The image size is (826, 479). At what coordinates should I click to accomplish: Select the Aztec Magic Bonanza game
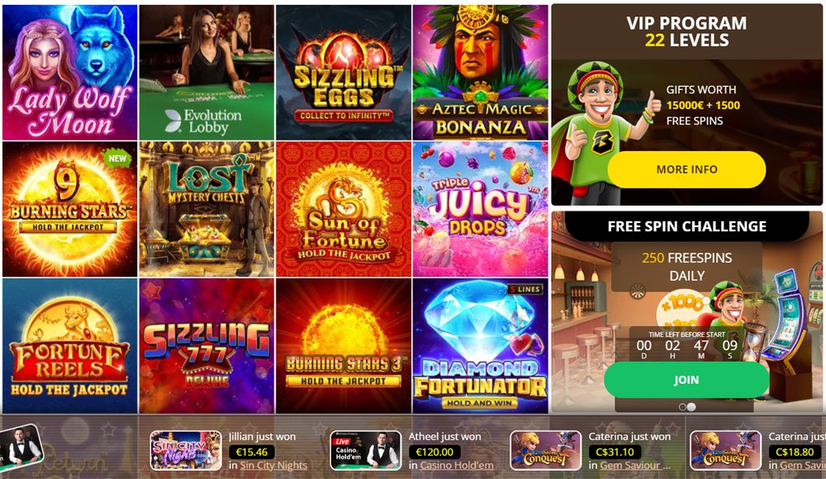pos(481,73)
